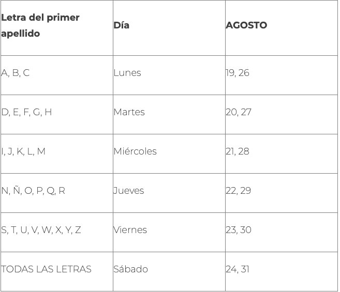The image size is (340, 292).
Task: Click the '22, 29' dates cell
Action: [x=282, y=193]
